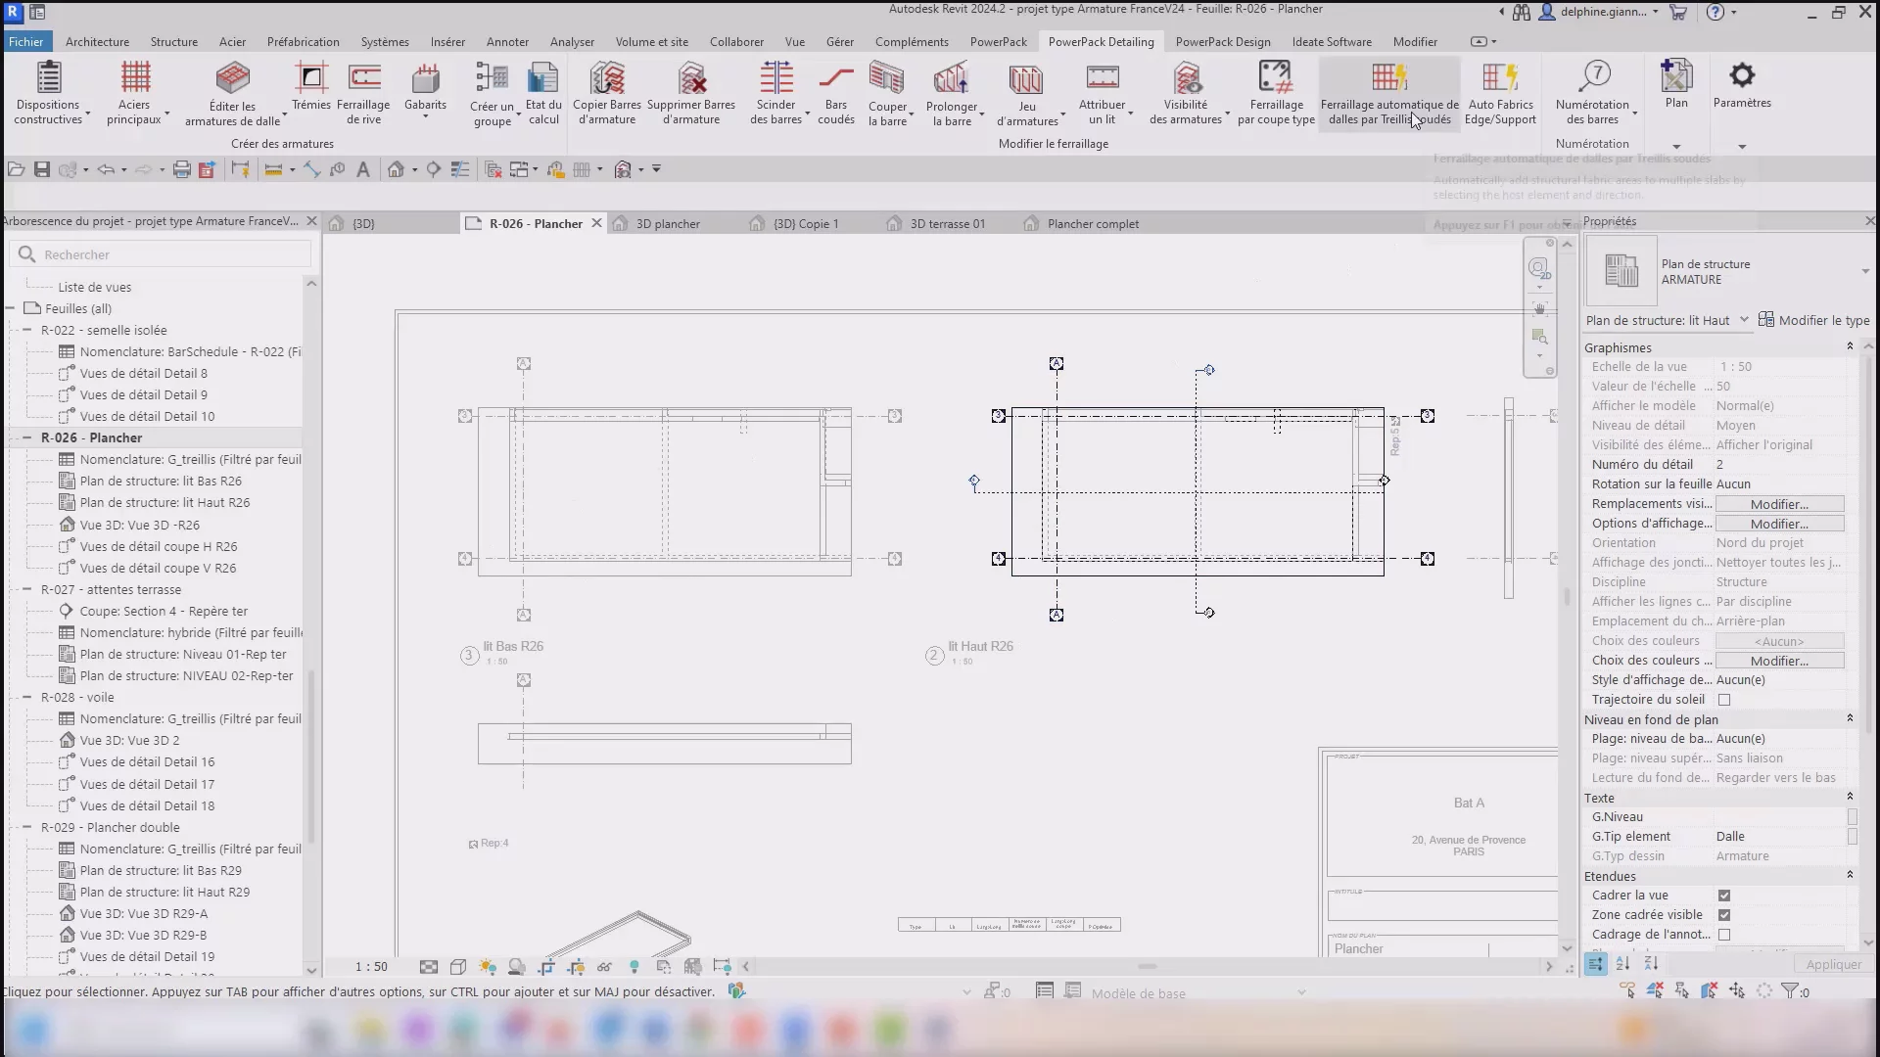
Task: Click Modifier for Options d'affichage
Action: tap(1779, 524)
